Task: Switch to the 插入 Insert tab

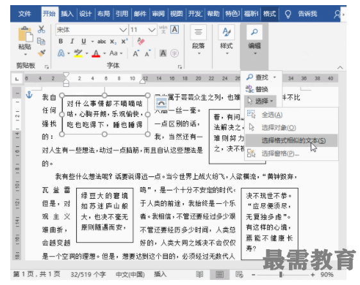Action: (67, 14)
